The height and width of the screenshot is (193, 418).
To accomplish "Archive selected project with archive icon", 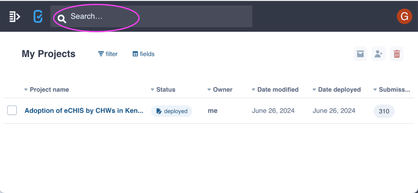I will [x=360, y=53].
